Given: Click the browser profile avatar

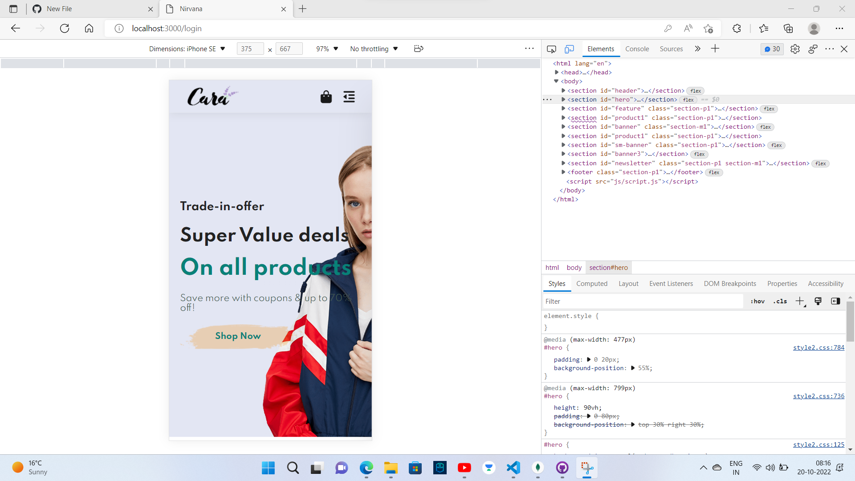Looking at the screenshot, I should click(814, 29).
